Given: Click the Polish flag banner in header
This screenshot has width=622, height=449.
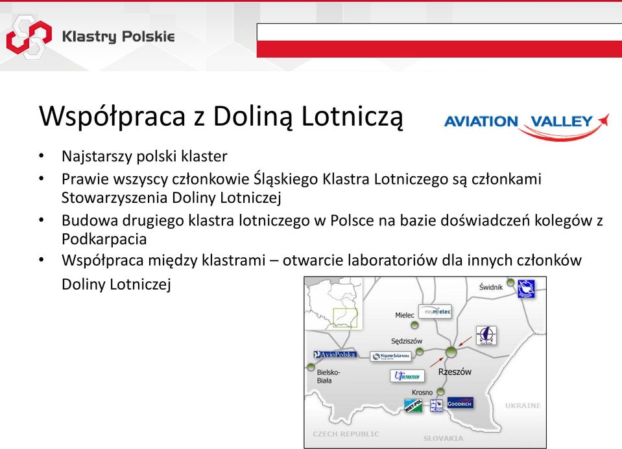Looking at the screenshot, I should point(439,40).
